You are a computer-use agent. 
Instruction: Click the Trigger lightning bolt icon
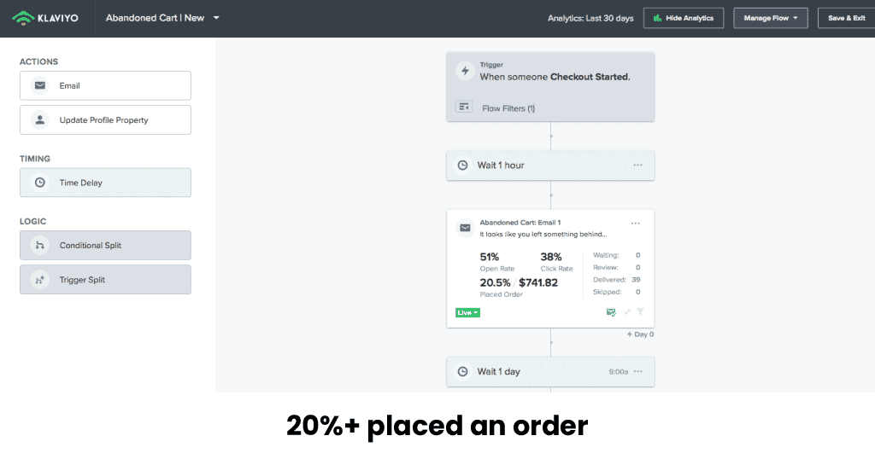(465, 72)
